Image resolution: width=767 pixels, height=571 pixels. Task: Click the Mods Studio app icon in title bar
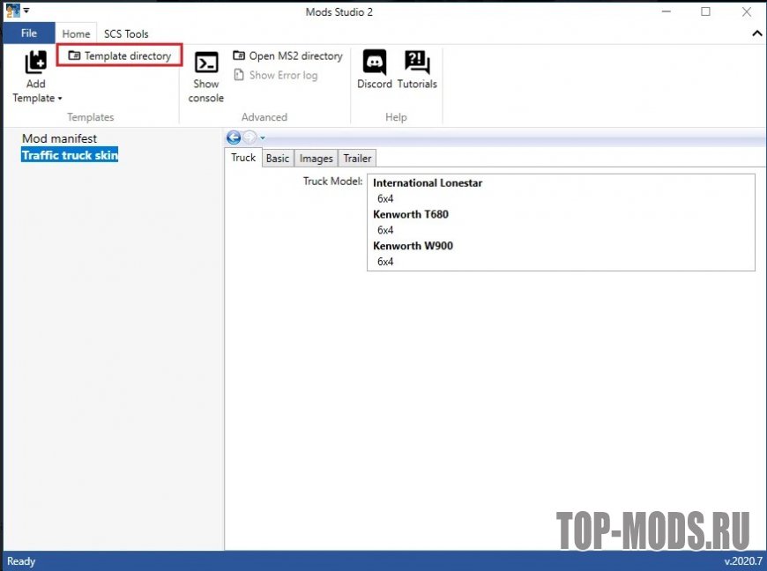[x=12, y=11]
